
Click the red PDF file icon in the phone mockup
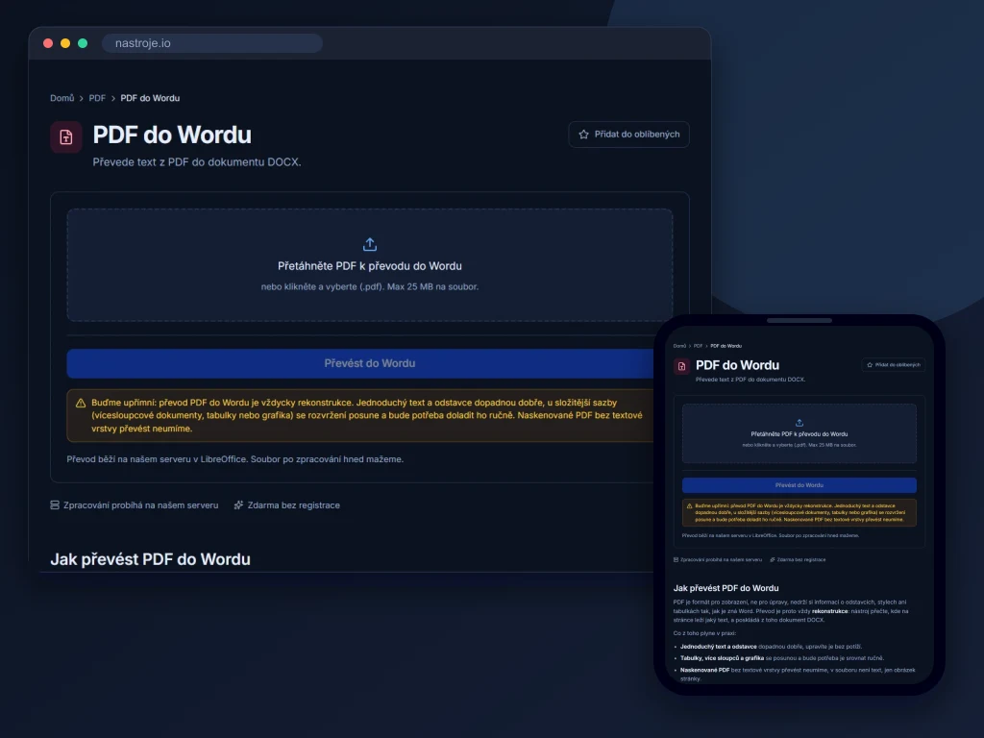click(681, 366)
